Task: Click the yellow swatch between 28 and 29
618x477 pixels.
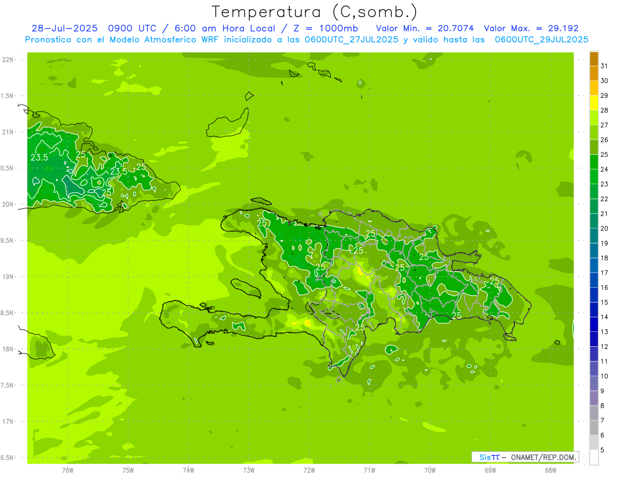Action: [594, 103]
